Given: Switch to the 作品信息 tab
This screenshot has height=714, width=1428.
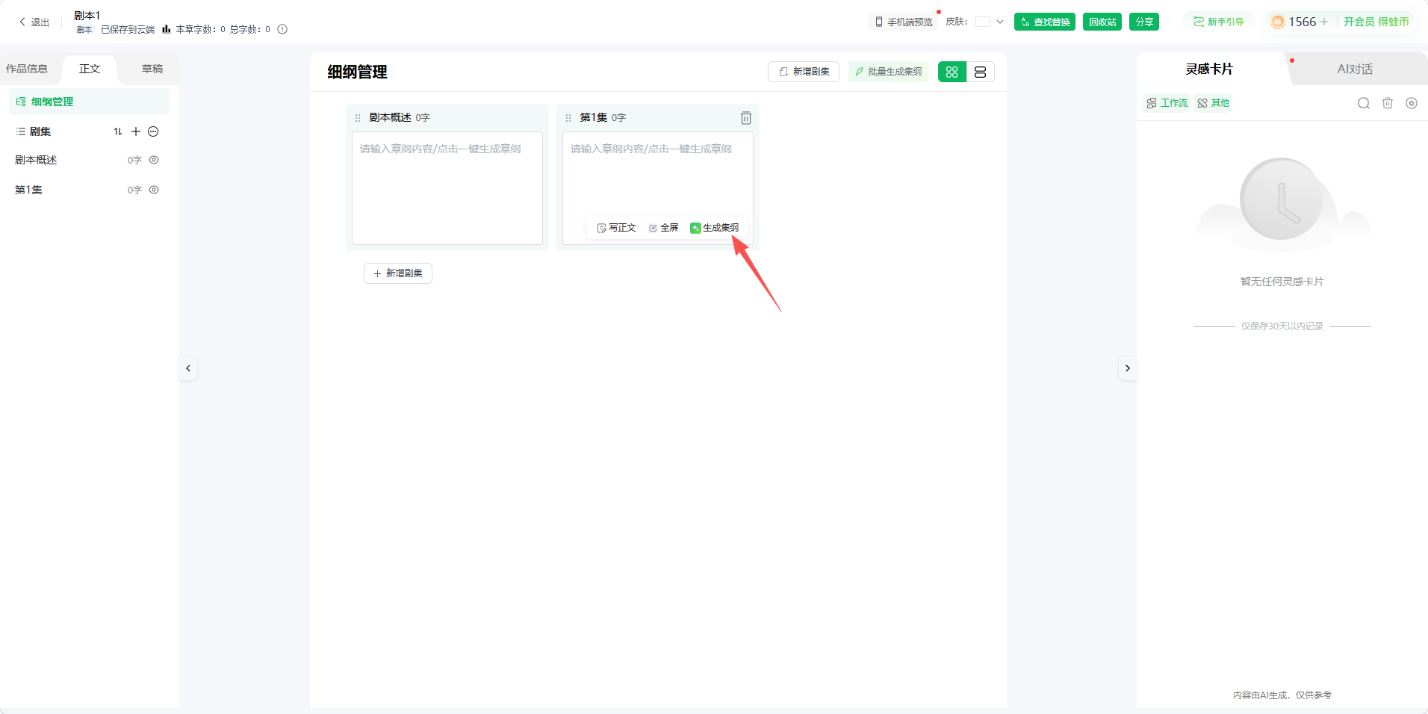Looking at the screenshot, I should pos(27,69).
